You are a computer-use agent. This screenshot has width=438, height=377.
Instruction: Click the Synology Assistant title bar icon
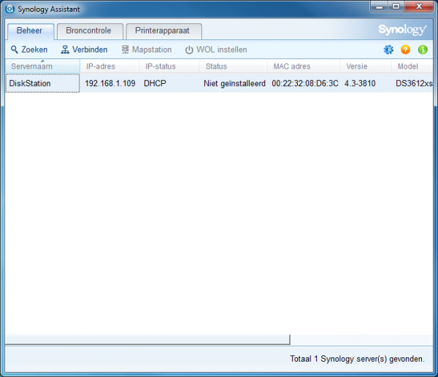pos(10,9)
